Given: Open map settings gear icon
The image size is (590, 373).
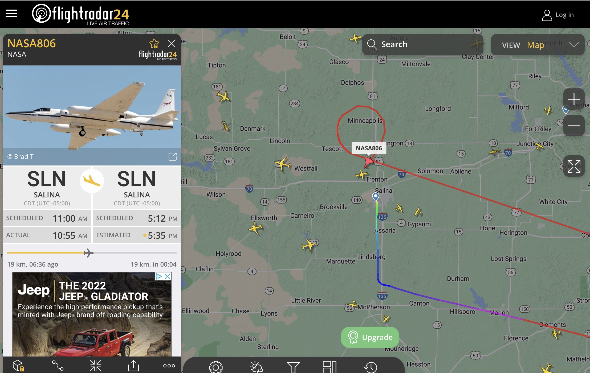Looking at the screenshot, I should (216, 367).
